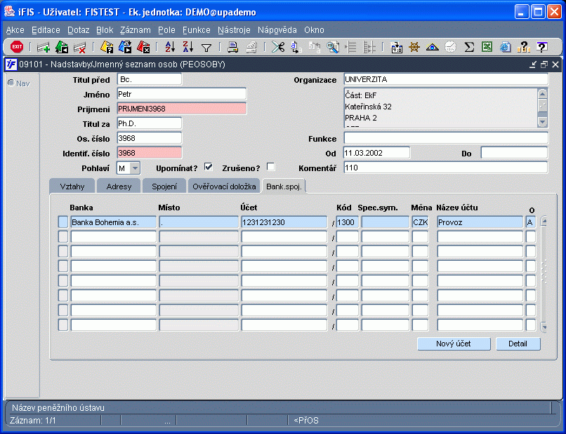Sort ascending with the A-Z icon
566x434 pixels.
pyautogui.click(x=170, y=47)
